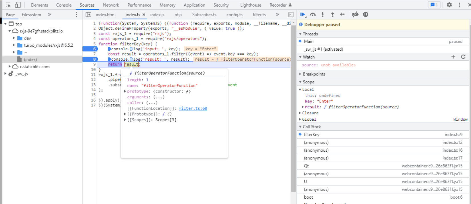
Task: Resume script execution
Action: 303,15
